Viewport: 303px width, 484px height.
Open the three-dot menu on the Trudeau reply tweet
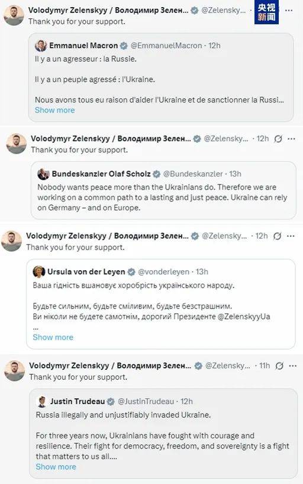point(293,366)
